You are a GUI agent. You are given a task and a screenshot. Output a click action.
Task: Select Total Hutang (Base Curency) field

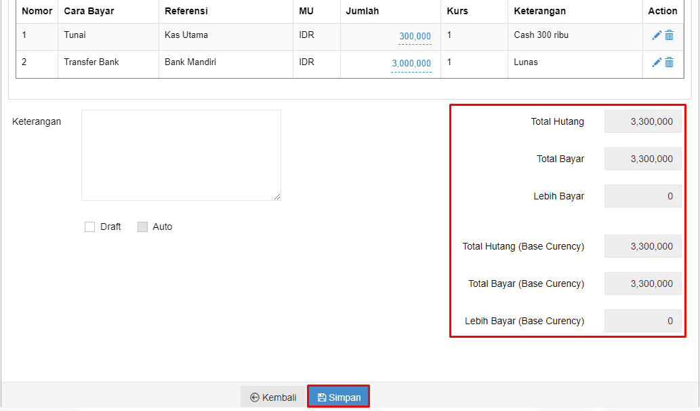[643, 246]
